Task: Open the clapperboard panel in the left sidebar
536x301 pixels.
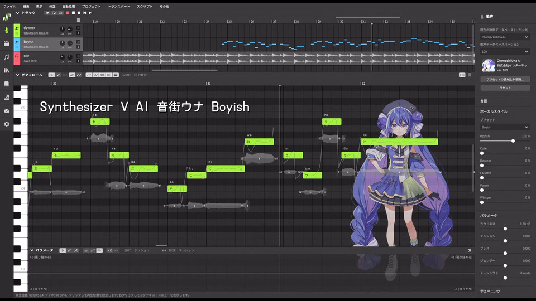Action: (7, 43)
